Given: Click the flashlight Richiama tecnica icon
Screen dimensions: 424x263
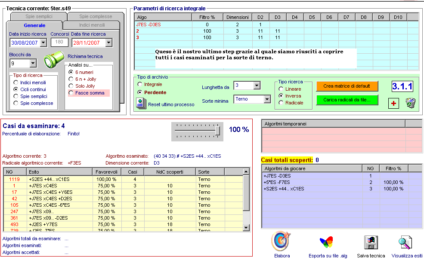Looking at the screenshot, I should click(x=54, y=59).
